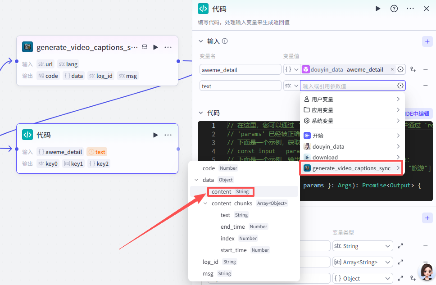The image size is (436, 285).
Task: Open the Array<String> output type dropdown
Action: (362, 262)
